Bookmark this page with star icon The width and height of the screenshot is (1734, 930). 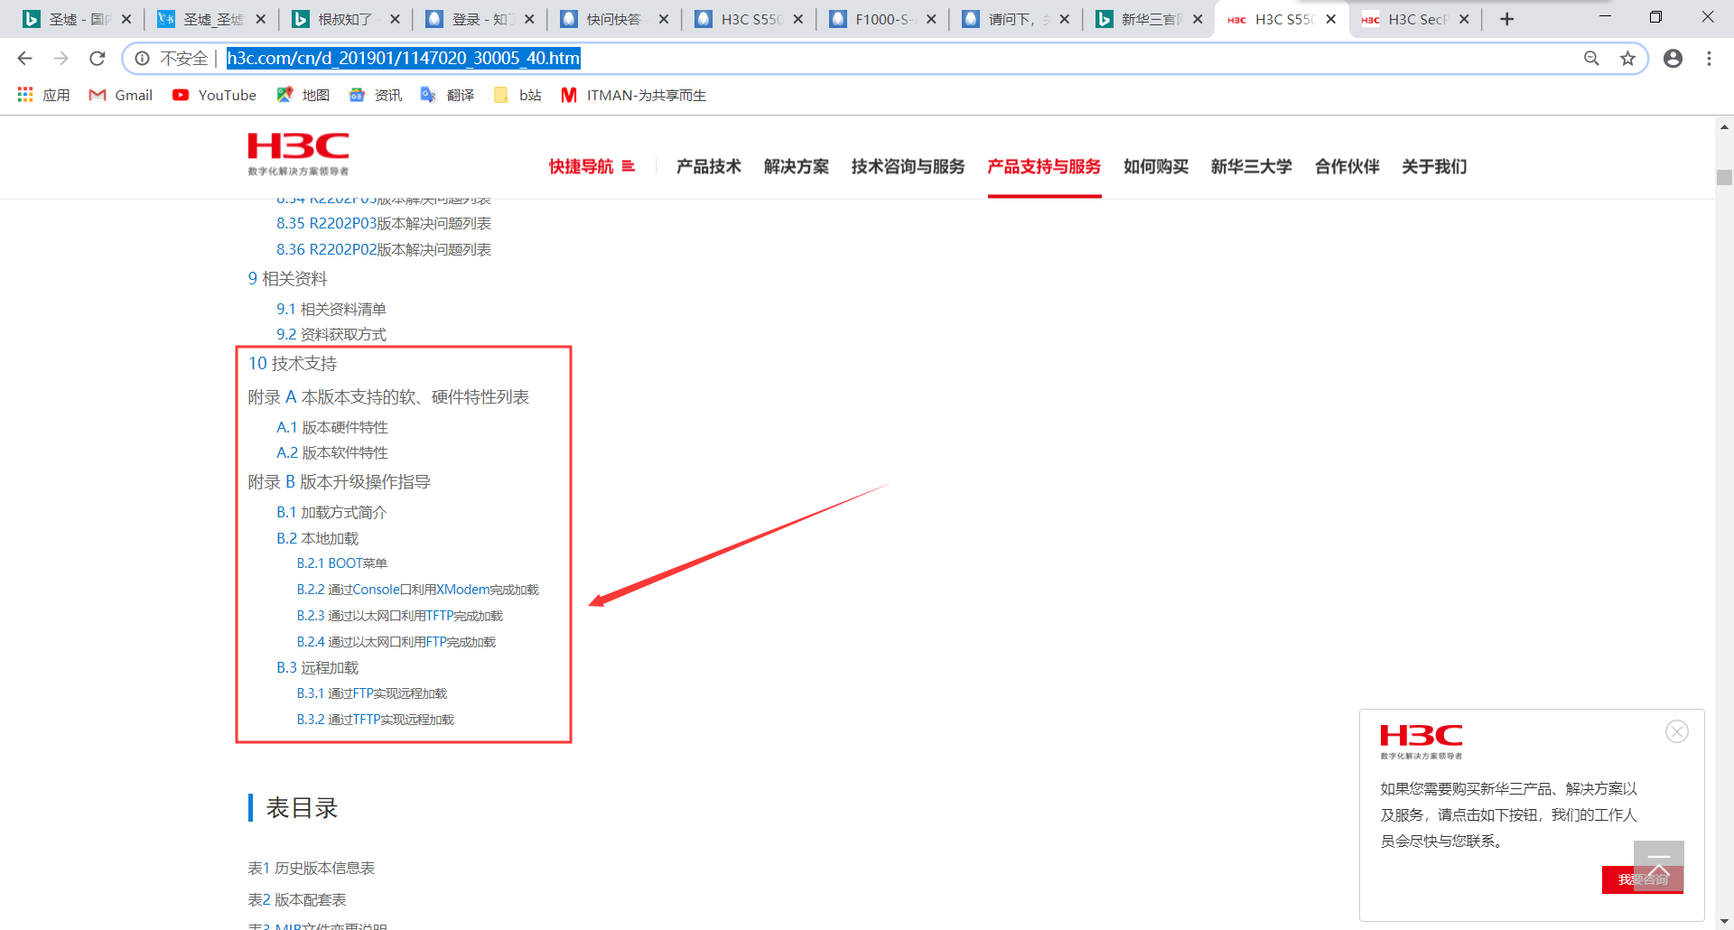pos(1627,59)
